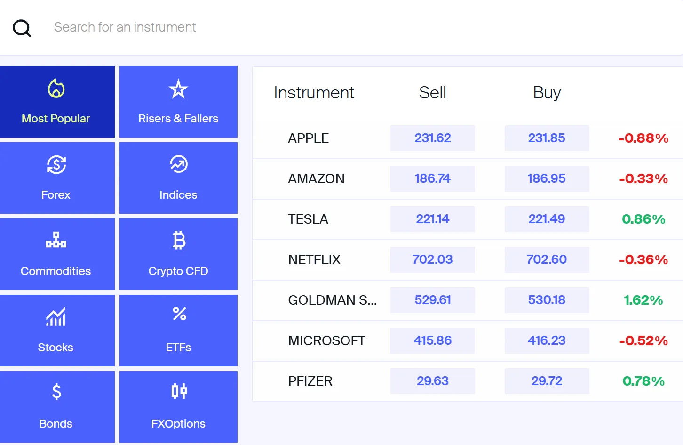Image resolution: width=683 pixels, height=445 pixels.
Task: Click the blocks icon on Commodities
Action: coord(56,240)
